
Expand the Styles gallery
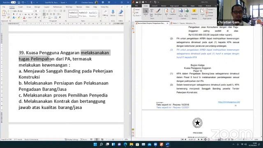click(99, 16)
